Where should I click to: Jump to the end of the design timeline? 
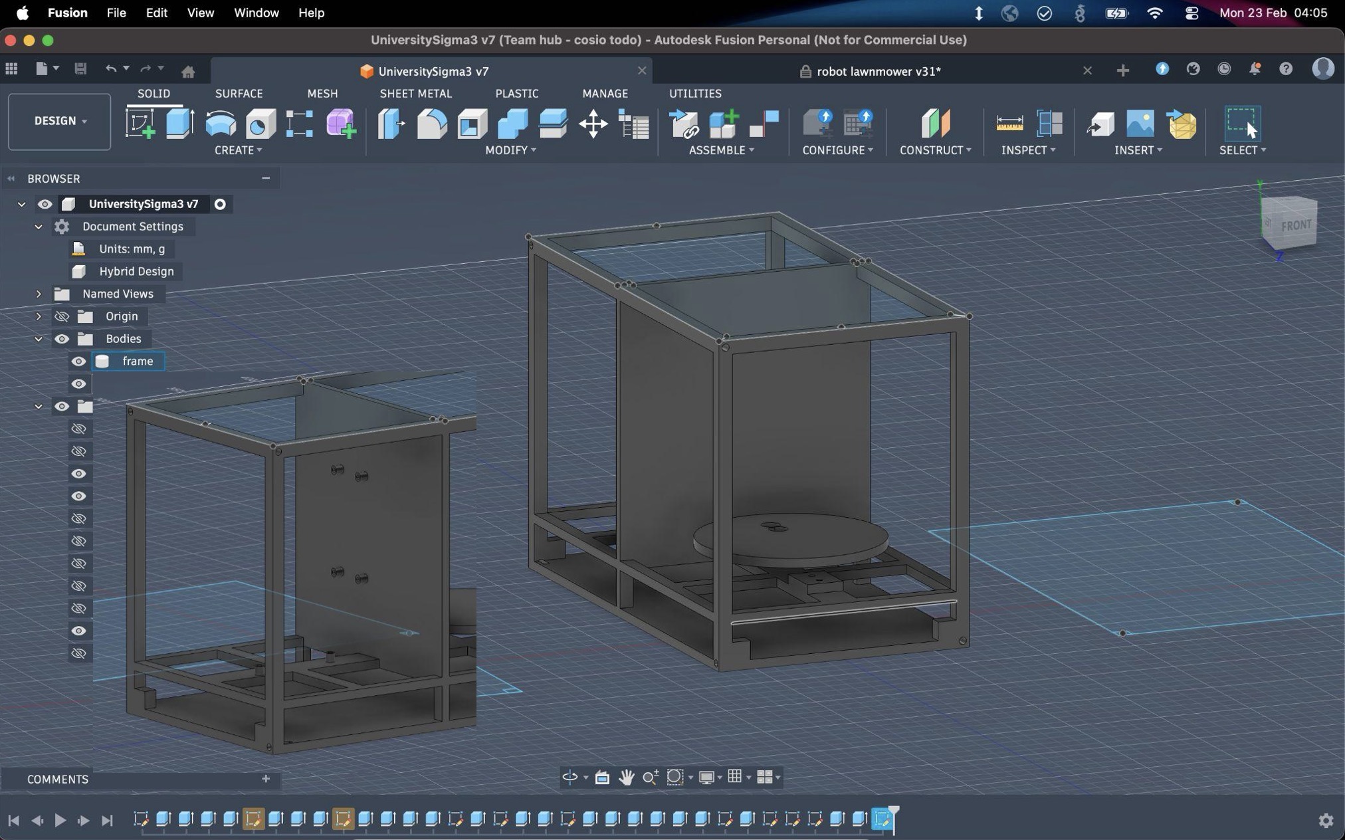click(107, 821)
